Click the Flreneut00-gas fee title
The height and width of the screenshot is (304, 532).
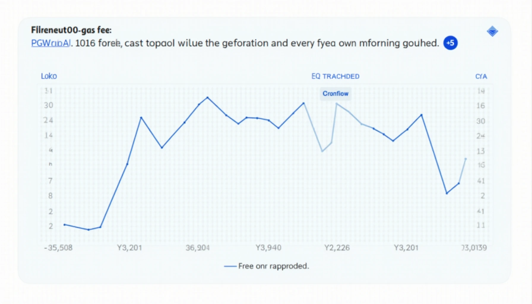(71, 30)
